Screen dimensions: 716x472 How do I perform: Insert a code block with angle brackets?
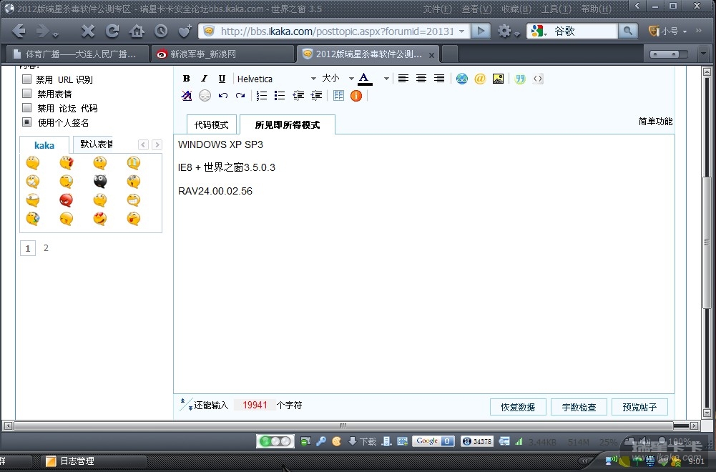(x=538, y=79)
